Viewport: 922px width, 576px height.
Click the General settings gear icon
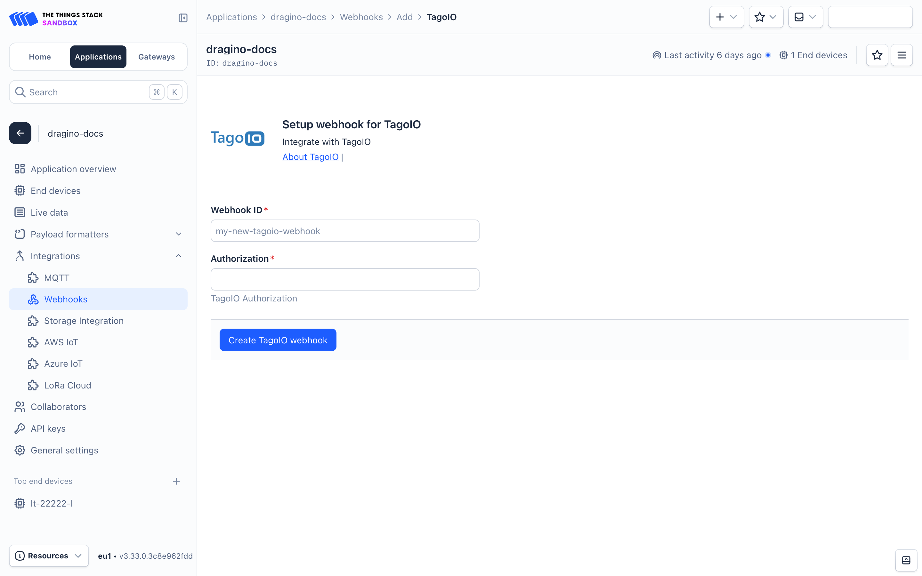[x=20, y=450]
